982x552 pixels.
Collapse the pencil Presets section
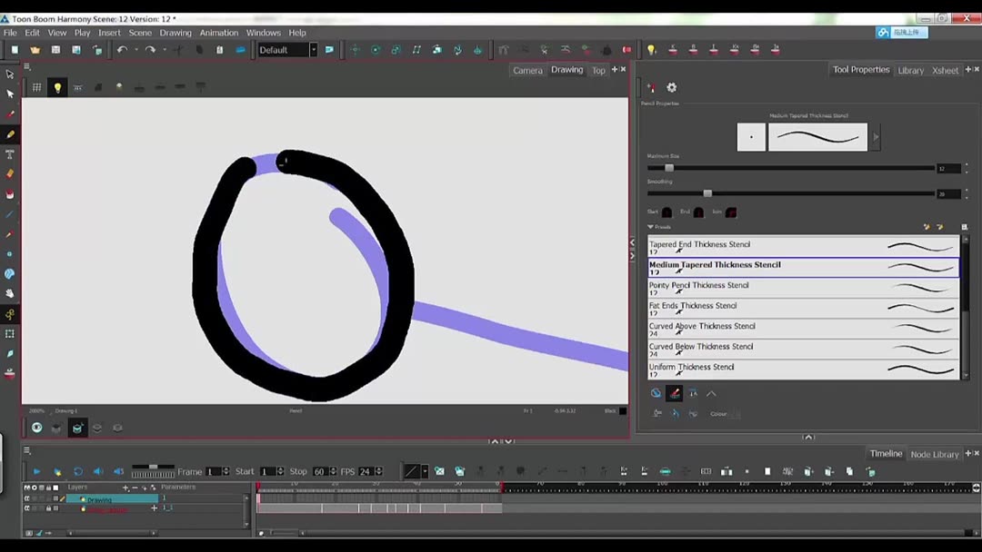coord(650,227)
